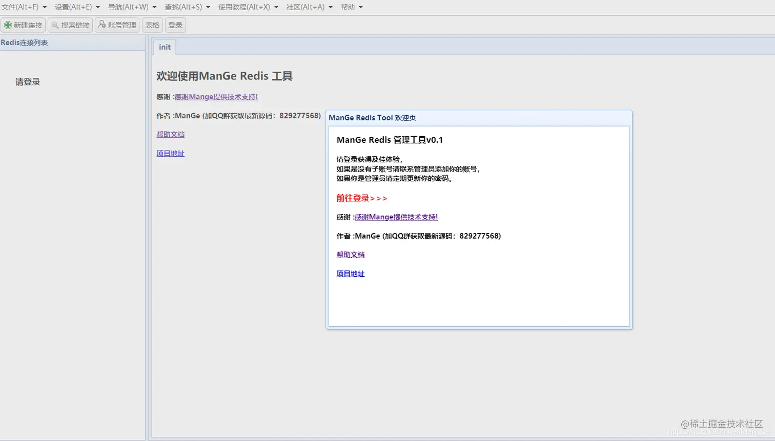The width and height of the screenshot is (775, 441).
Task: Expand dropdown arrow next to 使用教程(Alt+X)
Action: click(276, 7)
